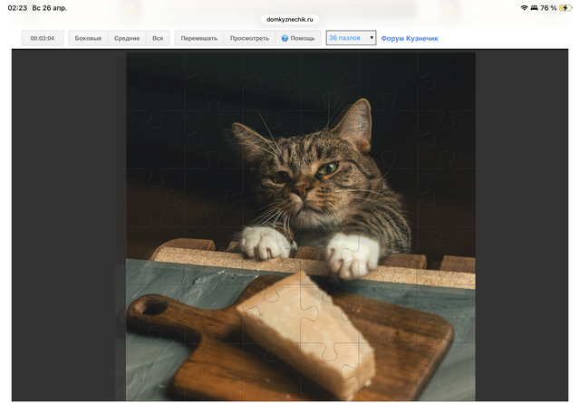
Task: Select the puzzle piece with cat's green eye
Action: coord(328,168)
